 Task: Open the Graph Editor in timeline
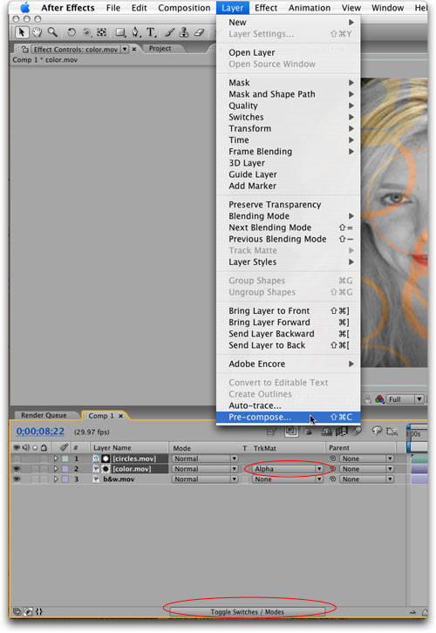click(x=392, y=432)
